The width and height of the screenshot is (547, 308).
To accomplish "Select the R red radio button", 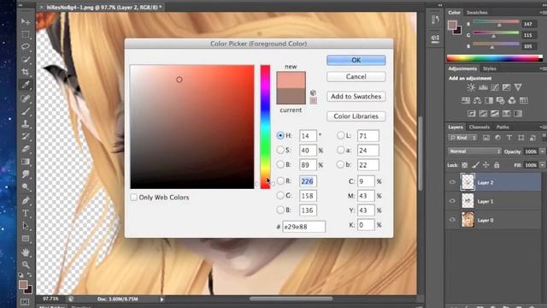I will tap(280, 181).
